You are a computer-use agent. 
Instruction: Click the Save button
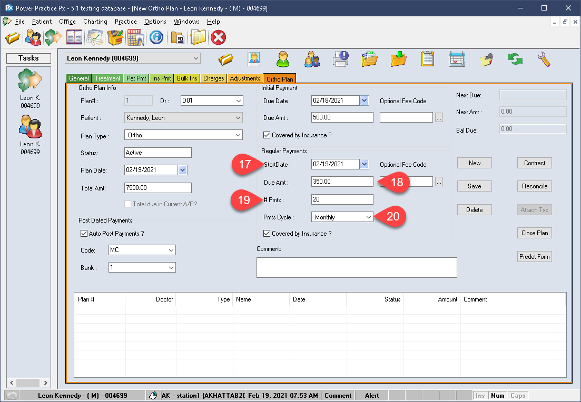pos(474,186)
